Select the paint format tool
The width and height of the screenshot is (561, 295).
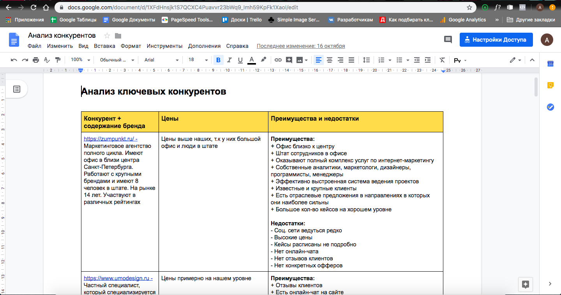click(58, 60)
